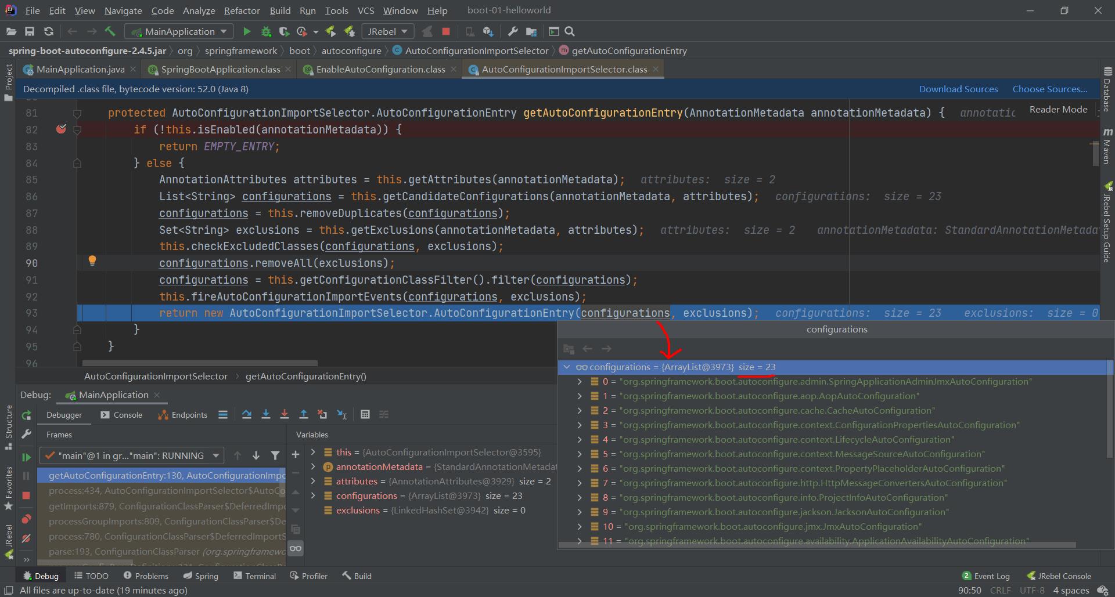
Task: Run MainApplication with green play icon
Action: pyautogui.click(x=247, y=31)
